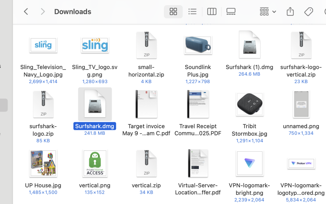This screenshot has height=204, width=326.
Task: Switch to gallery view
Action: [231, 11]
